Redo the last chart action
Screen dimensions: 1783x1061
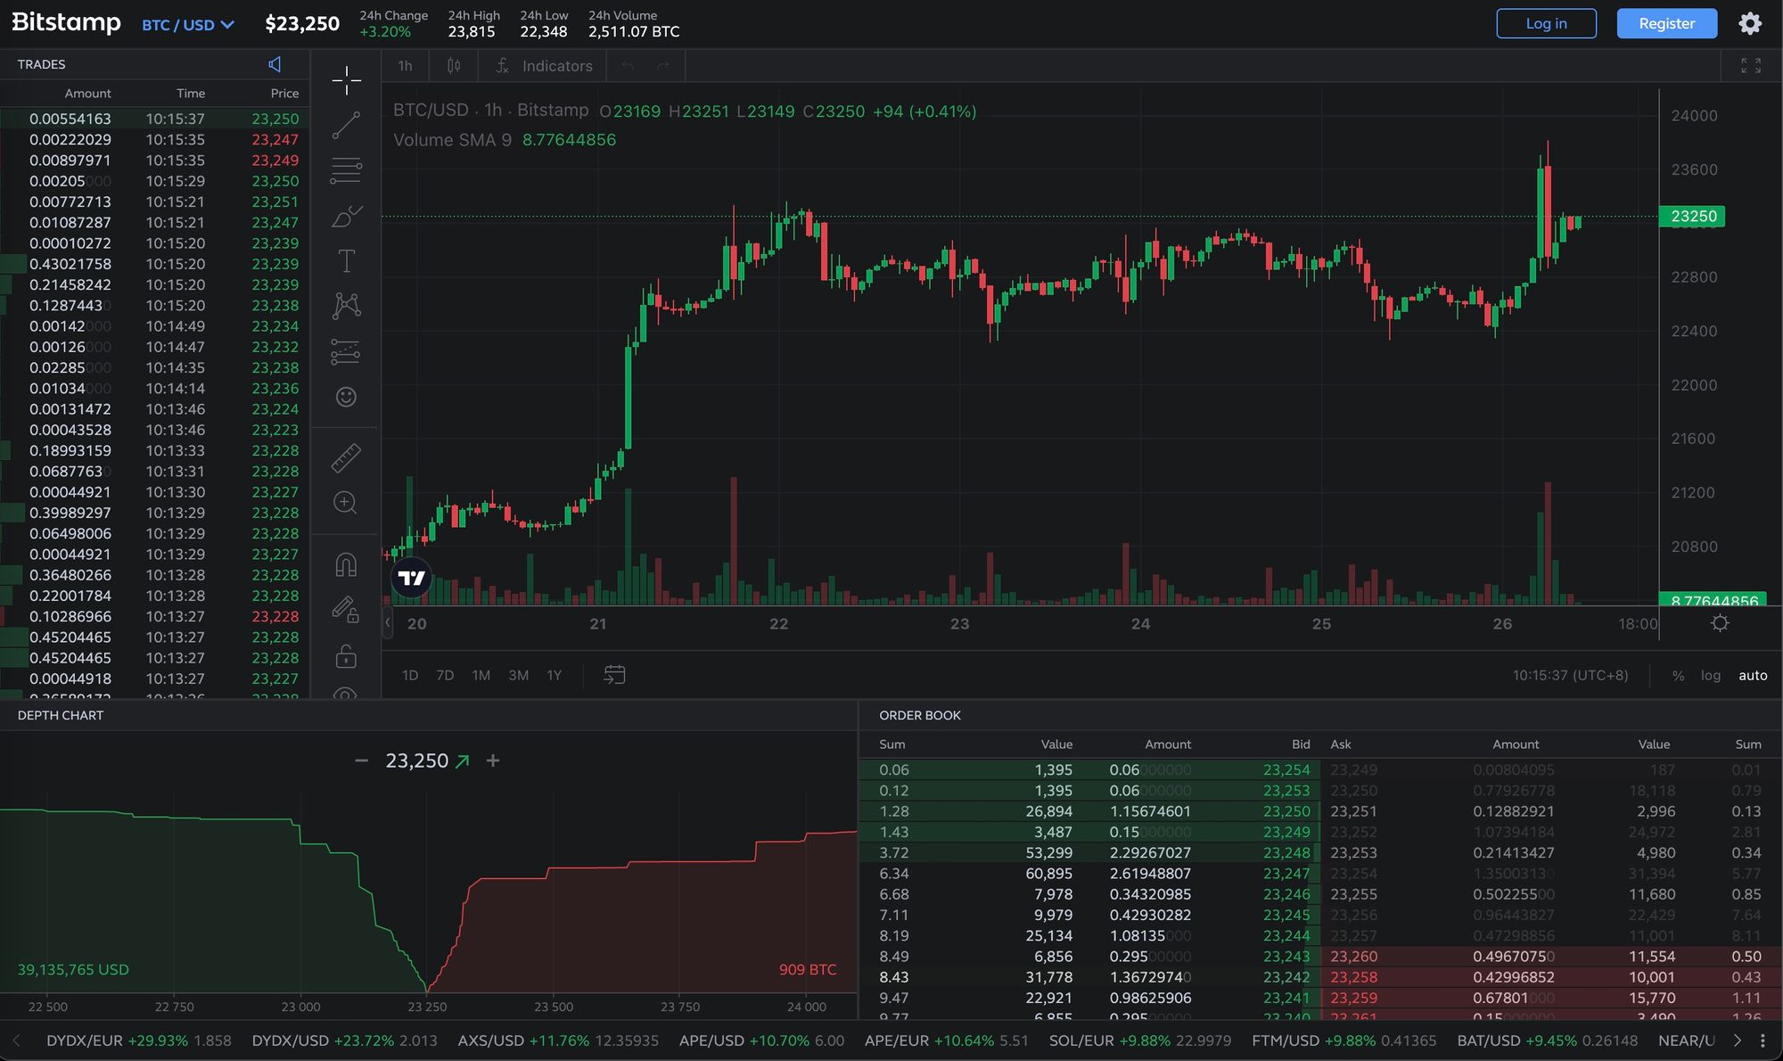(x=662, y=65)
